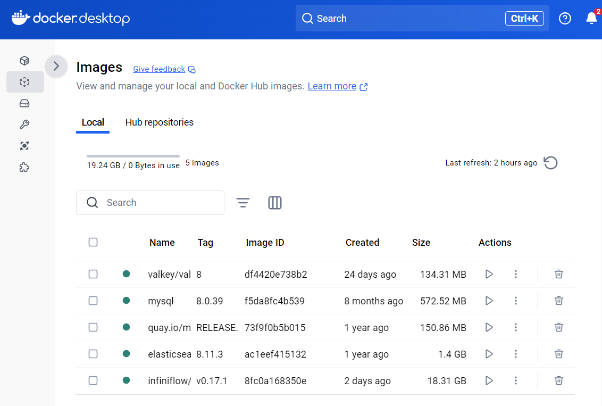Open the Containers sidebar icon
Viewport: 602px width, 406px height.
[x=24, y=61]
